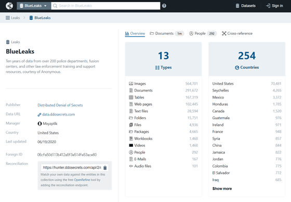Open the Datasets page from header
The height and width of the screenshot is (202, 291).
246,6
